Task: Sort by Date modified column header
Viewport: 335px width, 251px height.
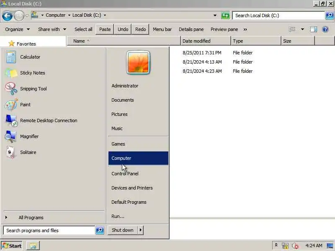Action: pos(206,41)
